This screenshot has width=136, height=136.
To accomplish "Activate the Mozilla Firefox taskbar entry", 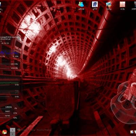I will click(34, 130).
